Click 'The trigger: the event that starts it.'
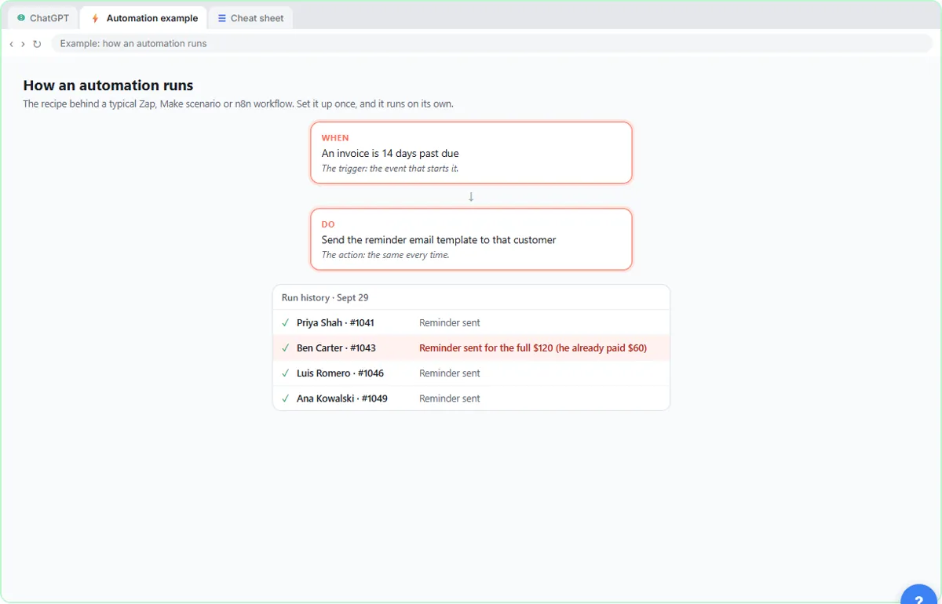The image size is (942, 604). [x=390, y=169]
